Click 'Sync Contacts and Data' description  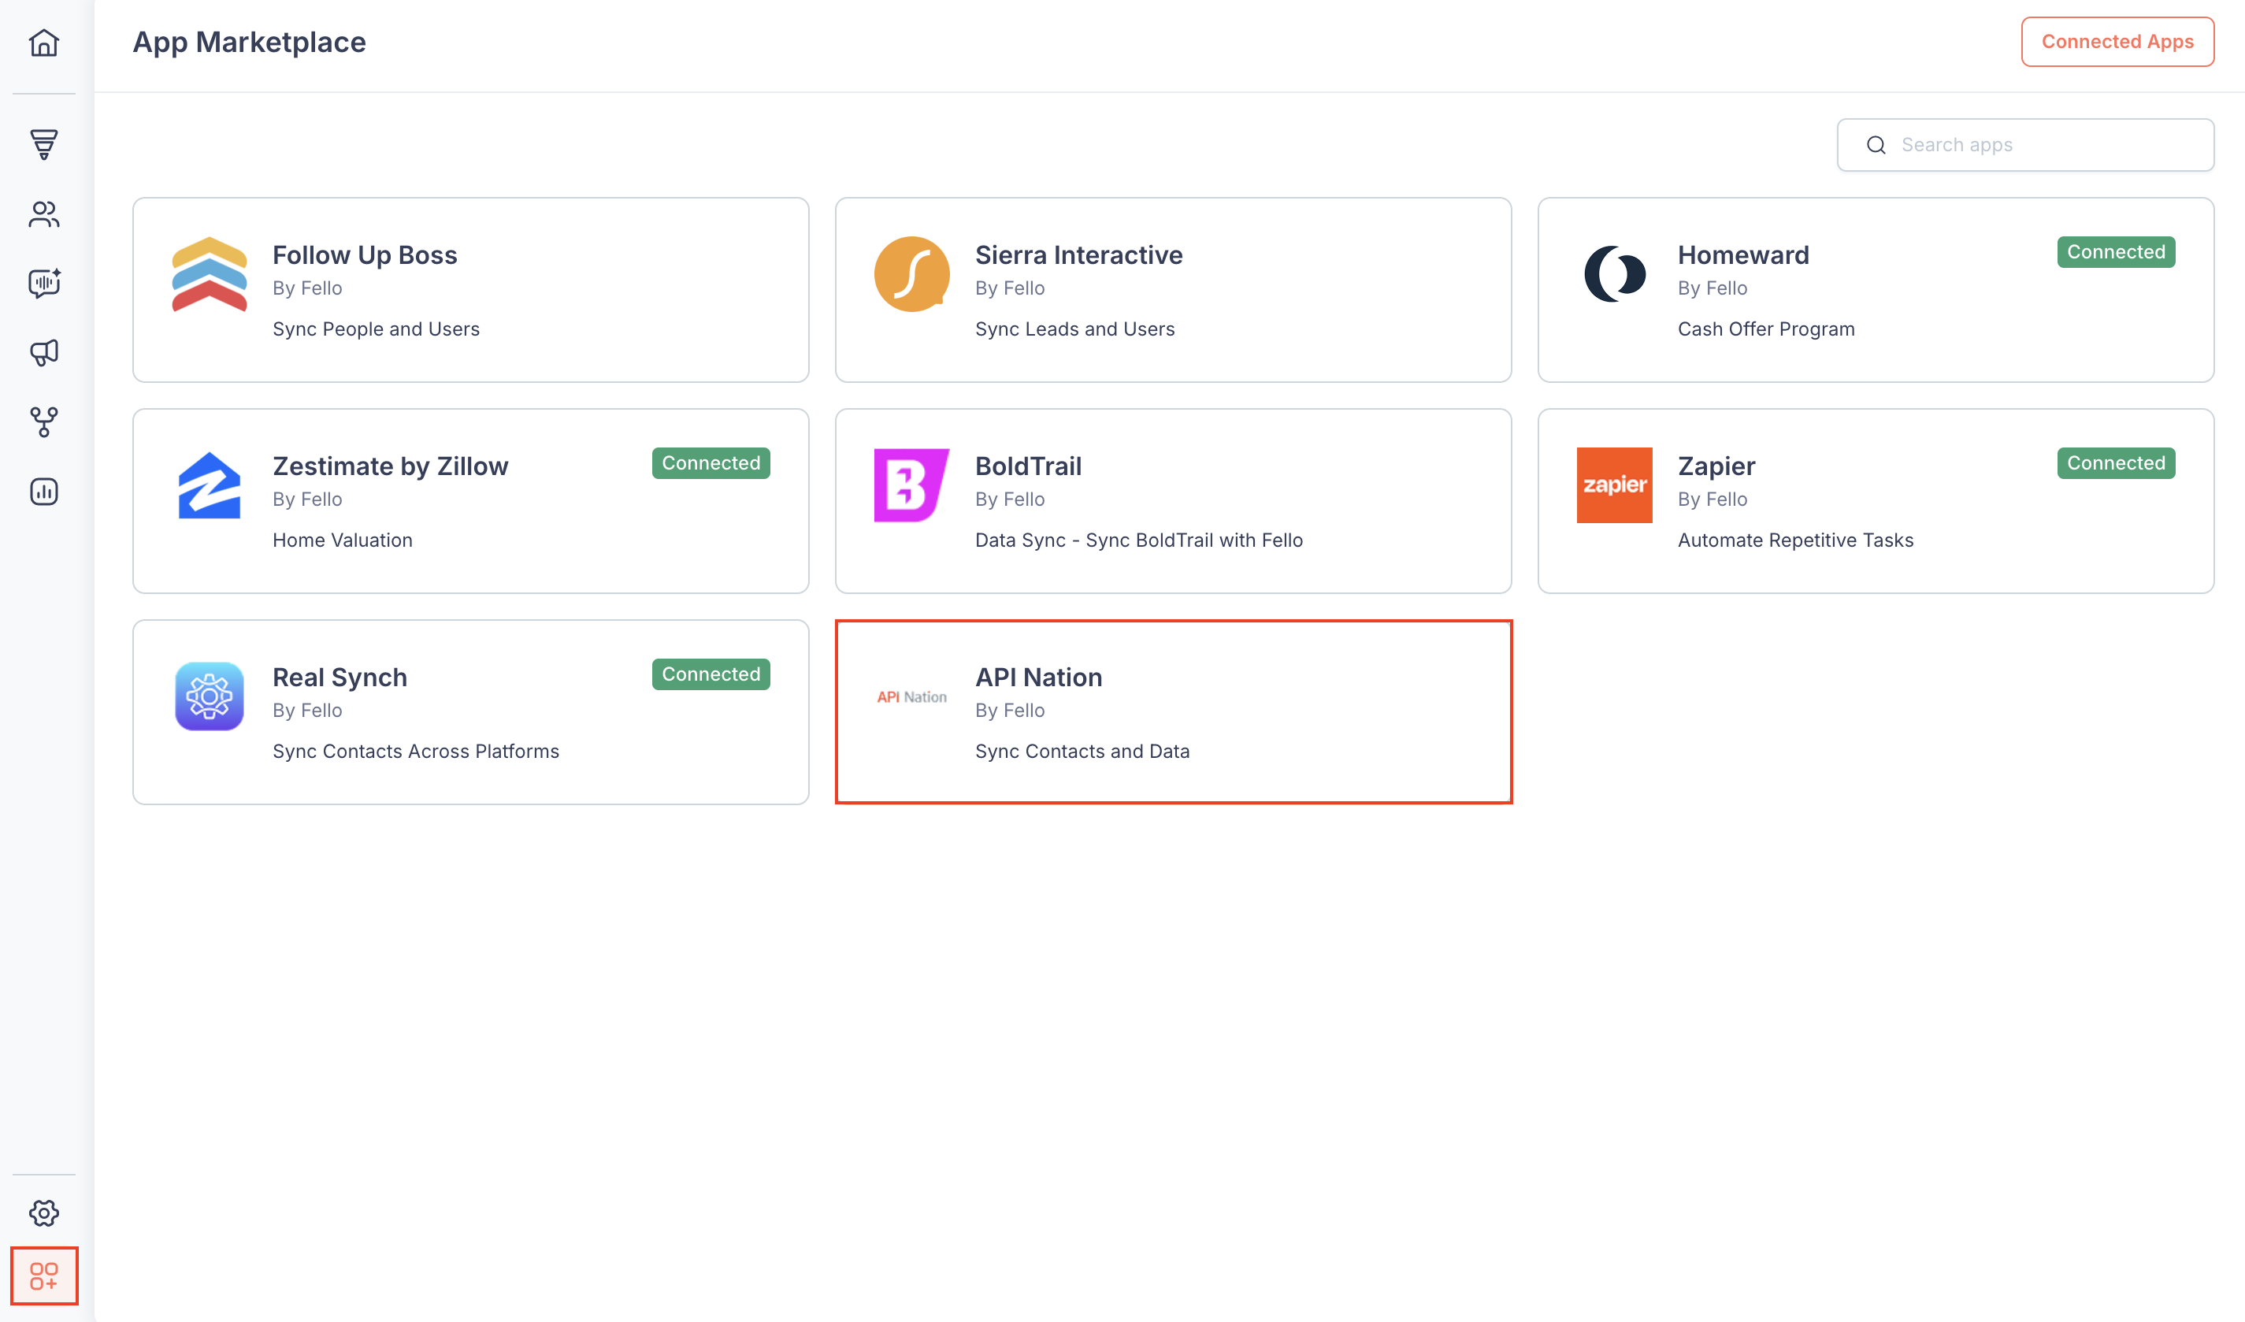click(x=1082, y=751)
